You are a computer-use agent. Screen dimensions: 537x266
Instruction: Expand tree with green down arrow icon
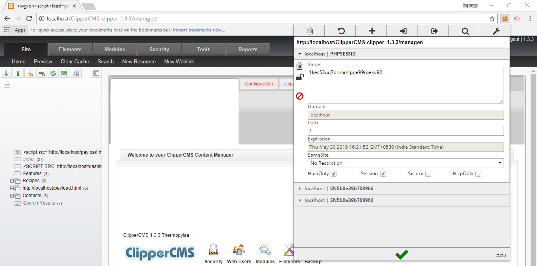click(x=6, y=73)
